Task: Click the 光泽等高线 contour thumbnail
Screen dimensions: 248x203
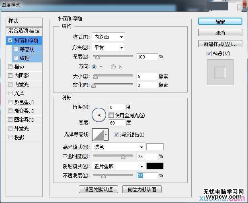Action: 98,135
